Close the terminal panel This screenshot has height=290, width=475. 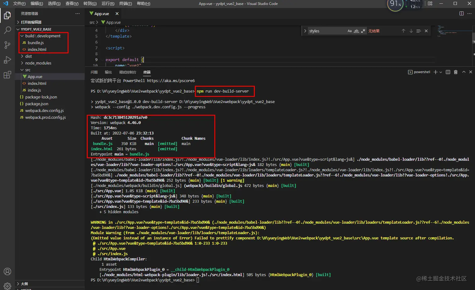click(x=471, y=72)
